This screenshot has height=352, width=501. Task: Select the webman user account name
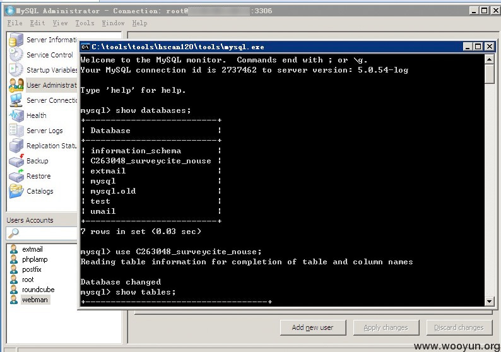pos(35,300)
